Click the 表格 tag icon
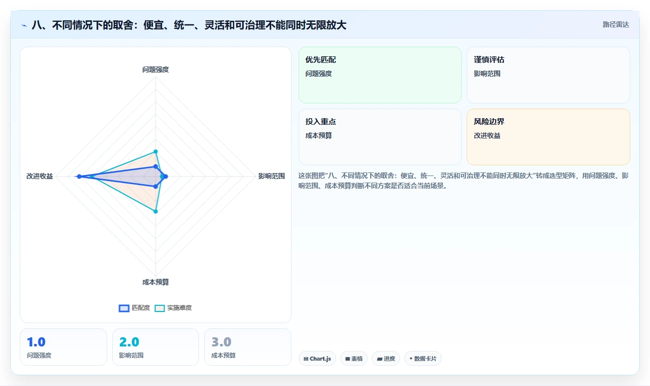650x386 pixels. (x=347, y=359)
